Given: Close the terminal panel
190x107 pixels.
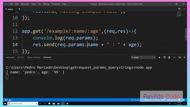Looking at the screenshot, I should [184, 57].
